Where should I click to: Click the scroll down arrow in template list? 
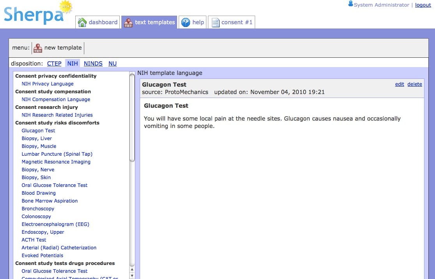(132, 275)
